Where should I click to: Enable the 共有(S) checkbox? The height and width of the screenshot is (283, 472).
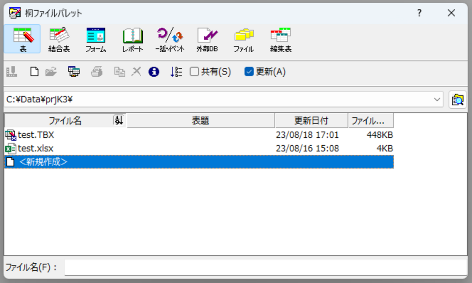[194, 72]
